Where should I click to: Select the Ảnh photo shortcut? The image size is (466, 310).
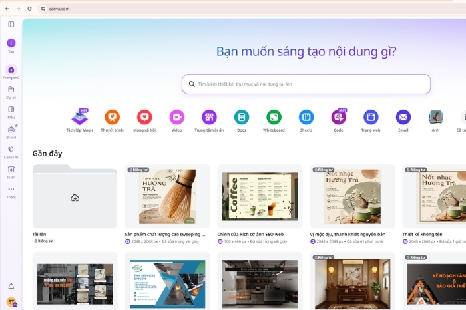(435, 120)
